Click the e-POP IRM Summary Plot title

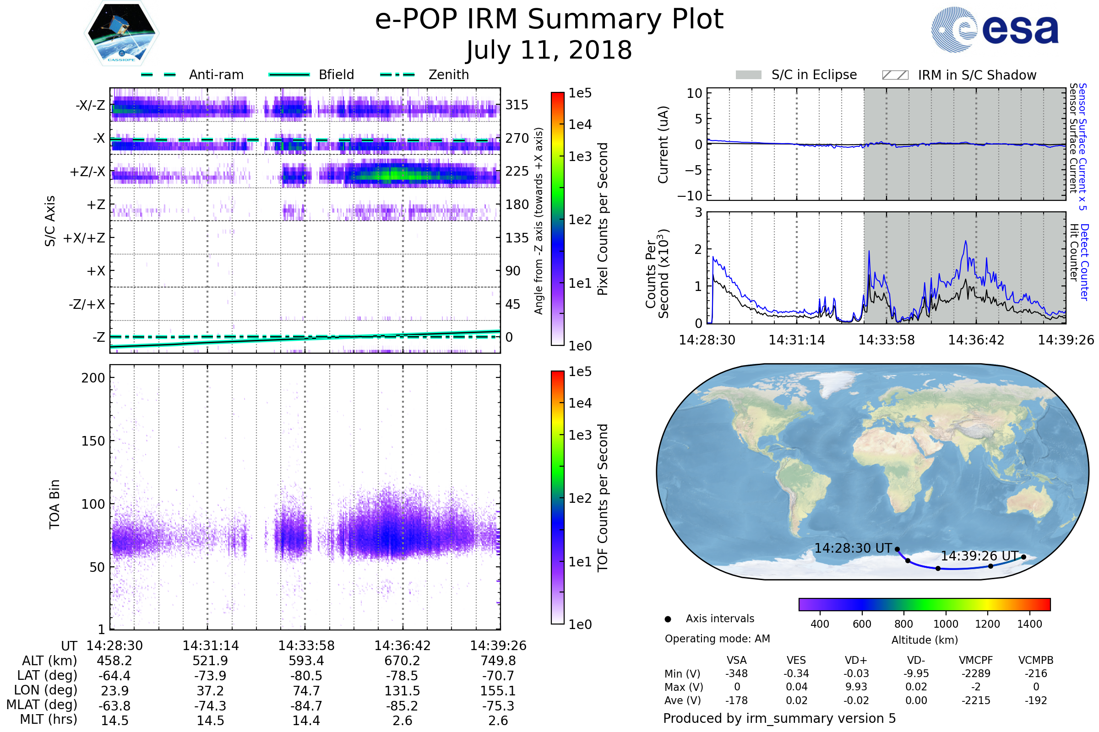click(549, 20)
